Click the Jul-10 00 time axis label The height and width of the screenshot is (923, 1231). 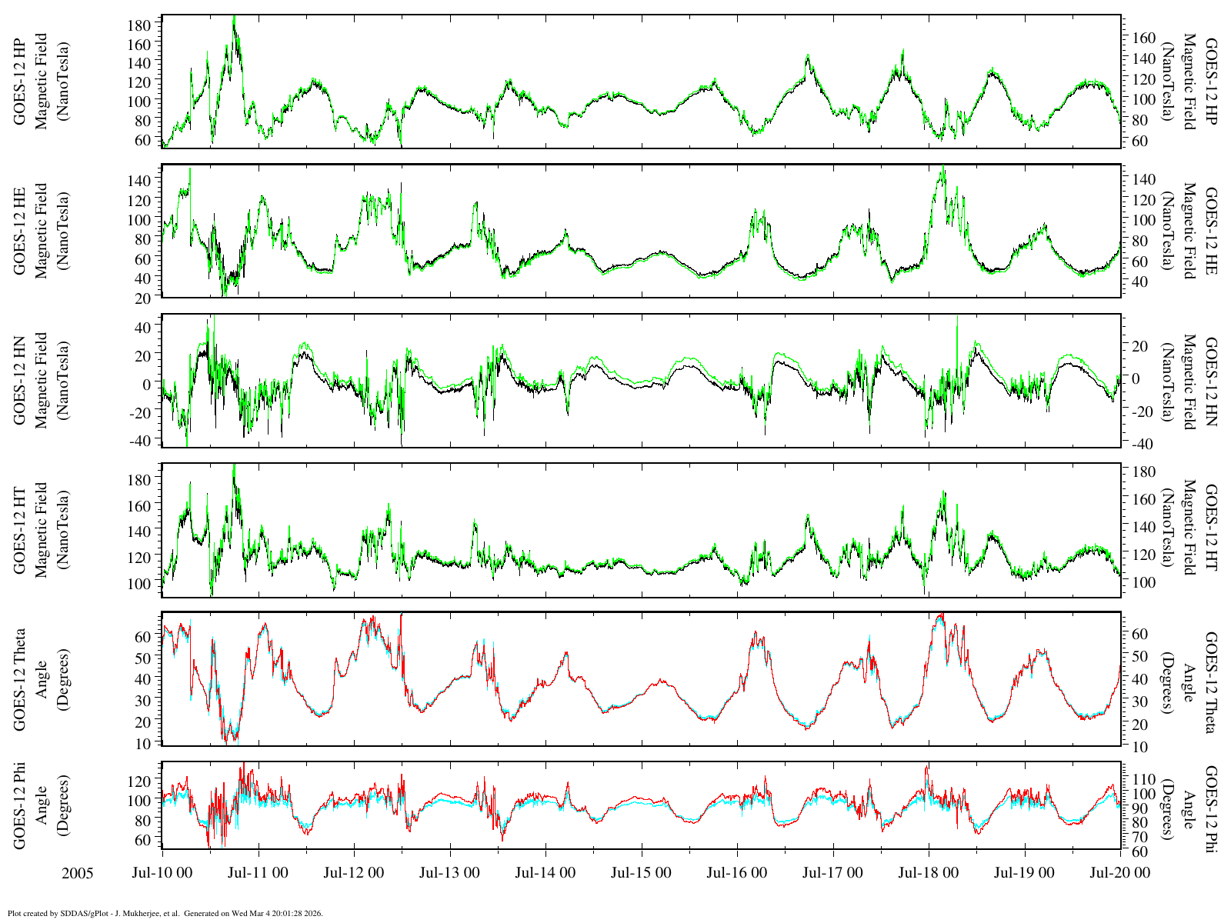(162, 873)
